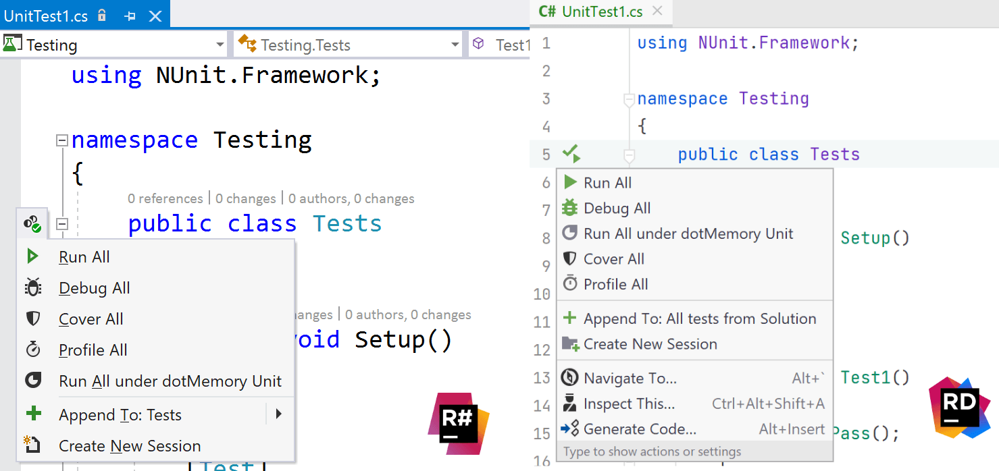Close the Rider UnitTest1.cs tab
Viewport: 999px width, 471px height.
point(658,11)
